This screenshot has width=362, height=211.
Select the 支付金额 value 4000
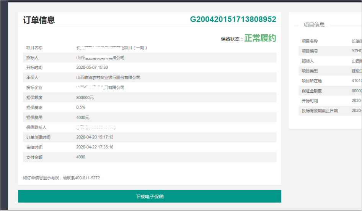coord(81,157)
